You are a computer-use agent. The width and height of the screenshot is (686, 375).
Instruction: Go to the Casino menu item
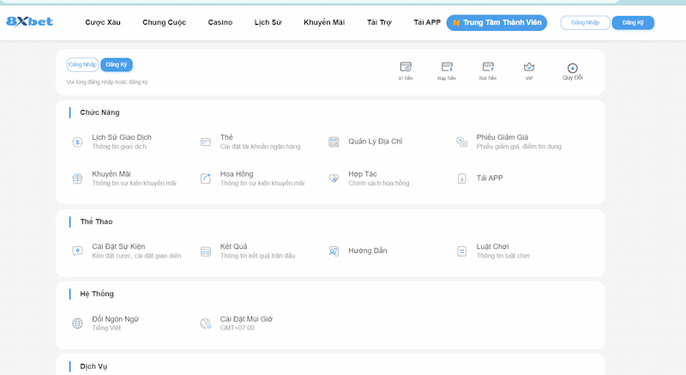coord(220,21)
